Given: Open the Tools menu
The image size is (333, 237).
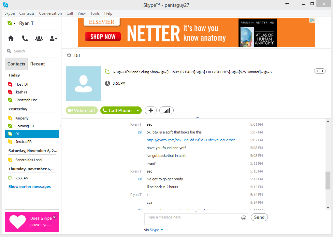Looking at the screenshot, I should coord(95,13).
